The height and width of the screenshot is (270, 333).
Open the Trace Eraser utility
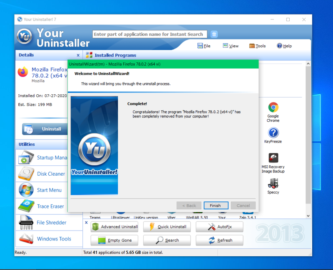tap(42, 206)
